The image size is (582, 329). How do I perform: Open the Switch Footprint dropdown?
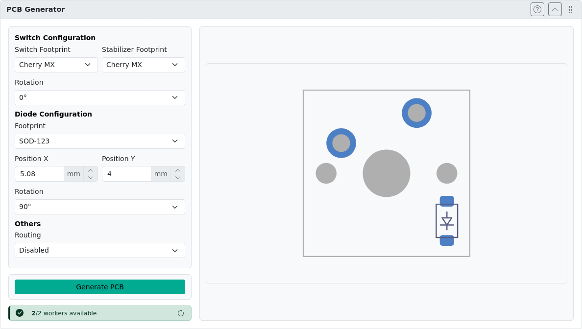click(x=56, y=64)
